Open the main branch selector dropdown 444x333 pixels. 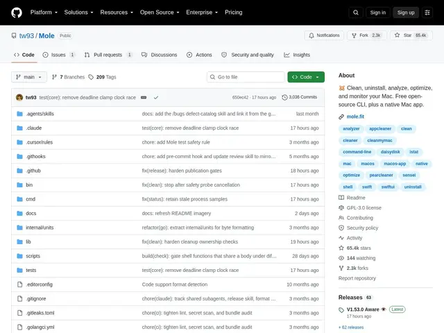pyautogui.click(x=29, y=77)
